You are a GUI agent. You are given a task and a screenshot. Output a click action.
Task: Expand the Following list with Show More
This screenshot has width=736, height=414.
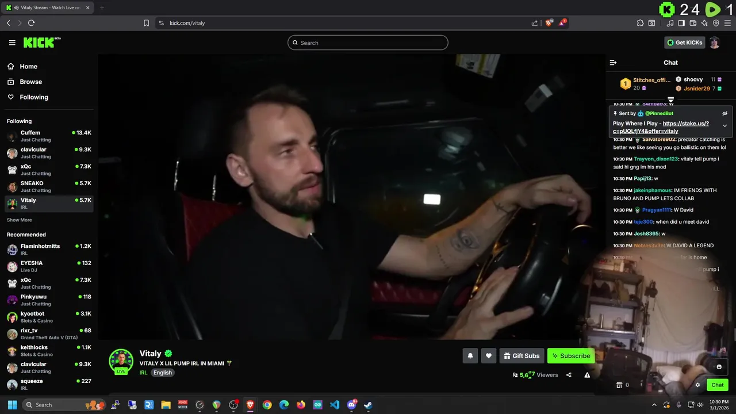(20, 220)
